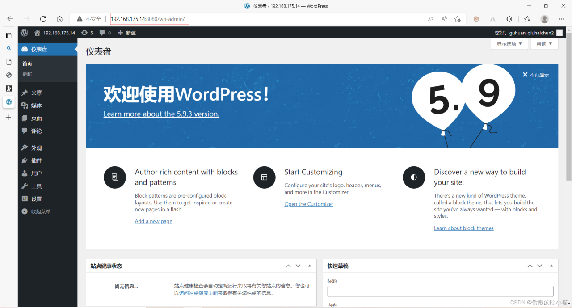This screenshot has width=572, height=308.
Task: Click the WordPress icon in browser sidebar
Action: tap(8, 102)
